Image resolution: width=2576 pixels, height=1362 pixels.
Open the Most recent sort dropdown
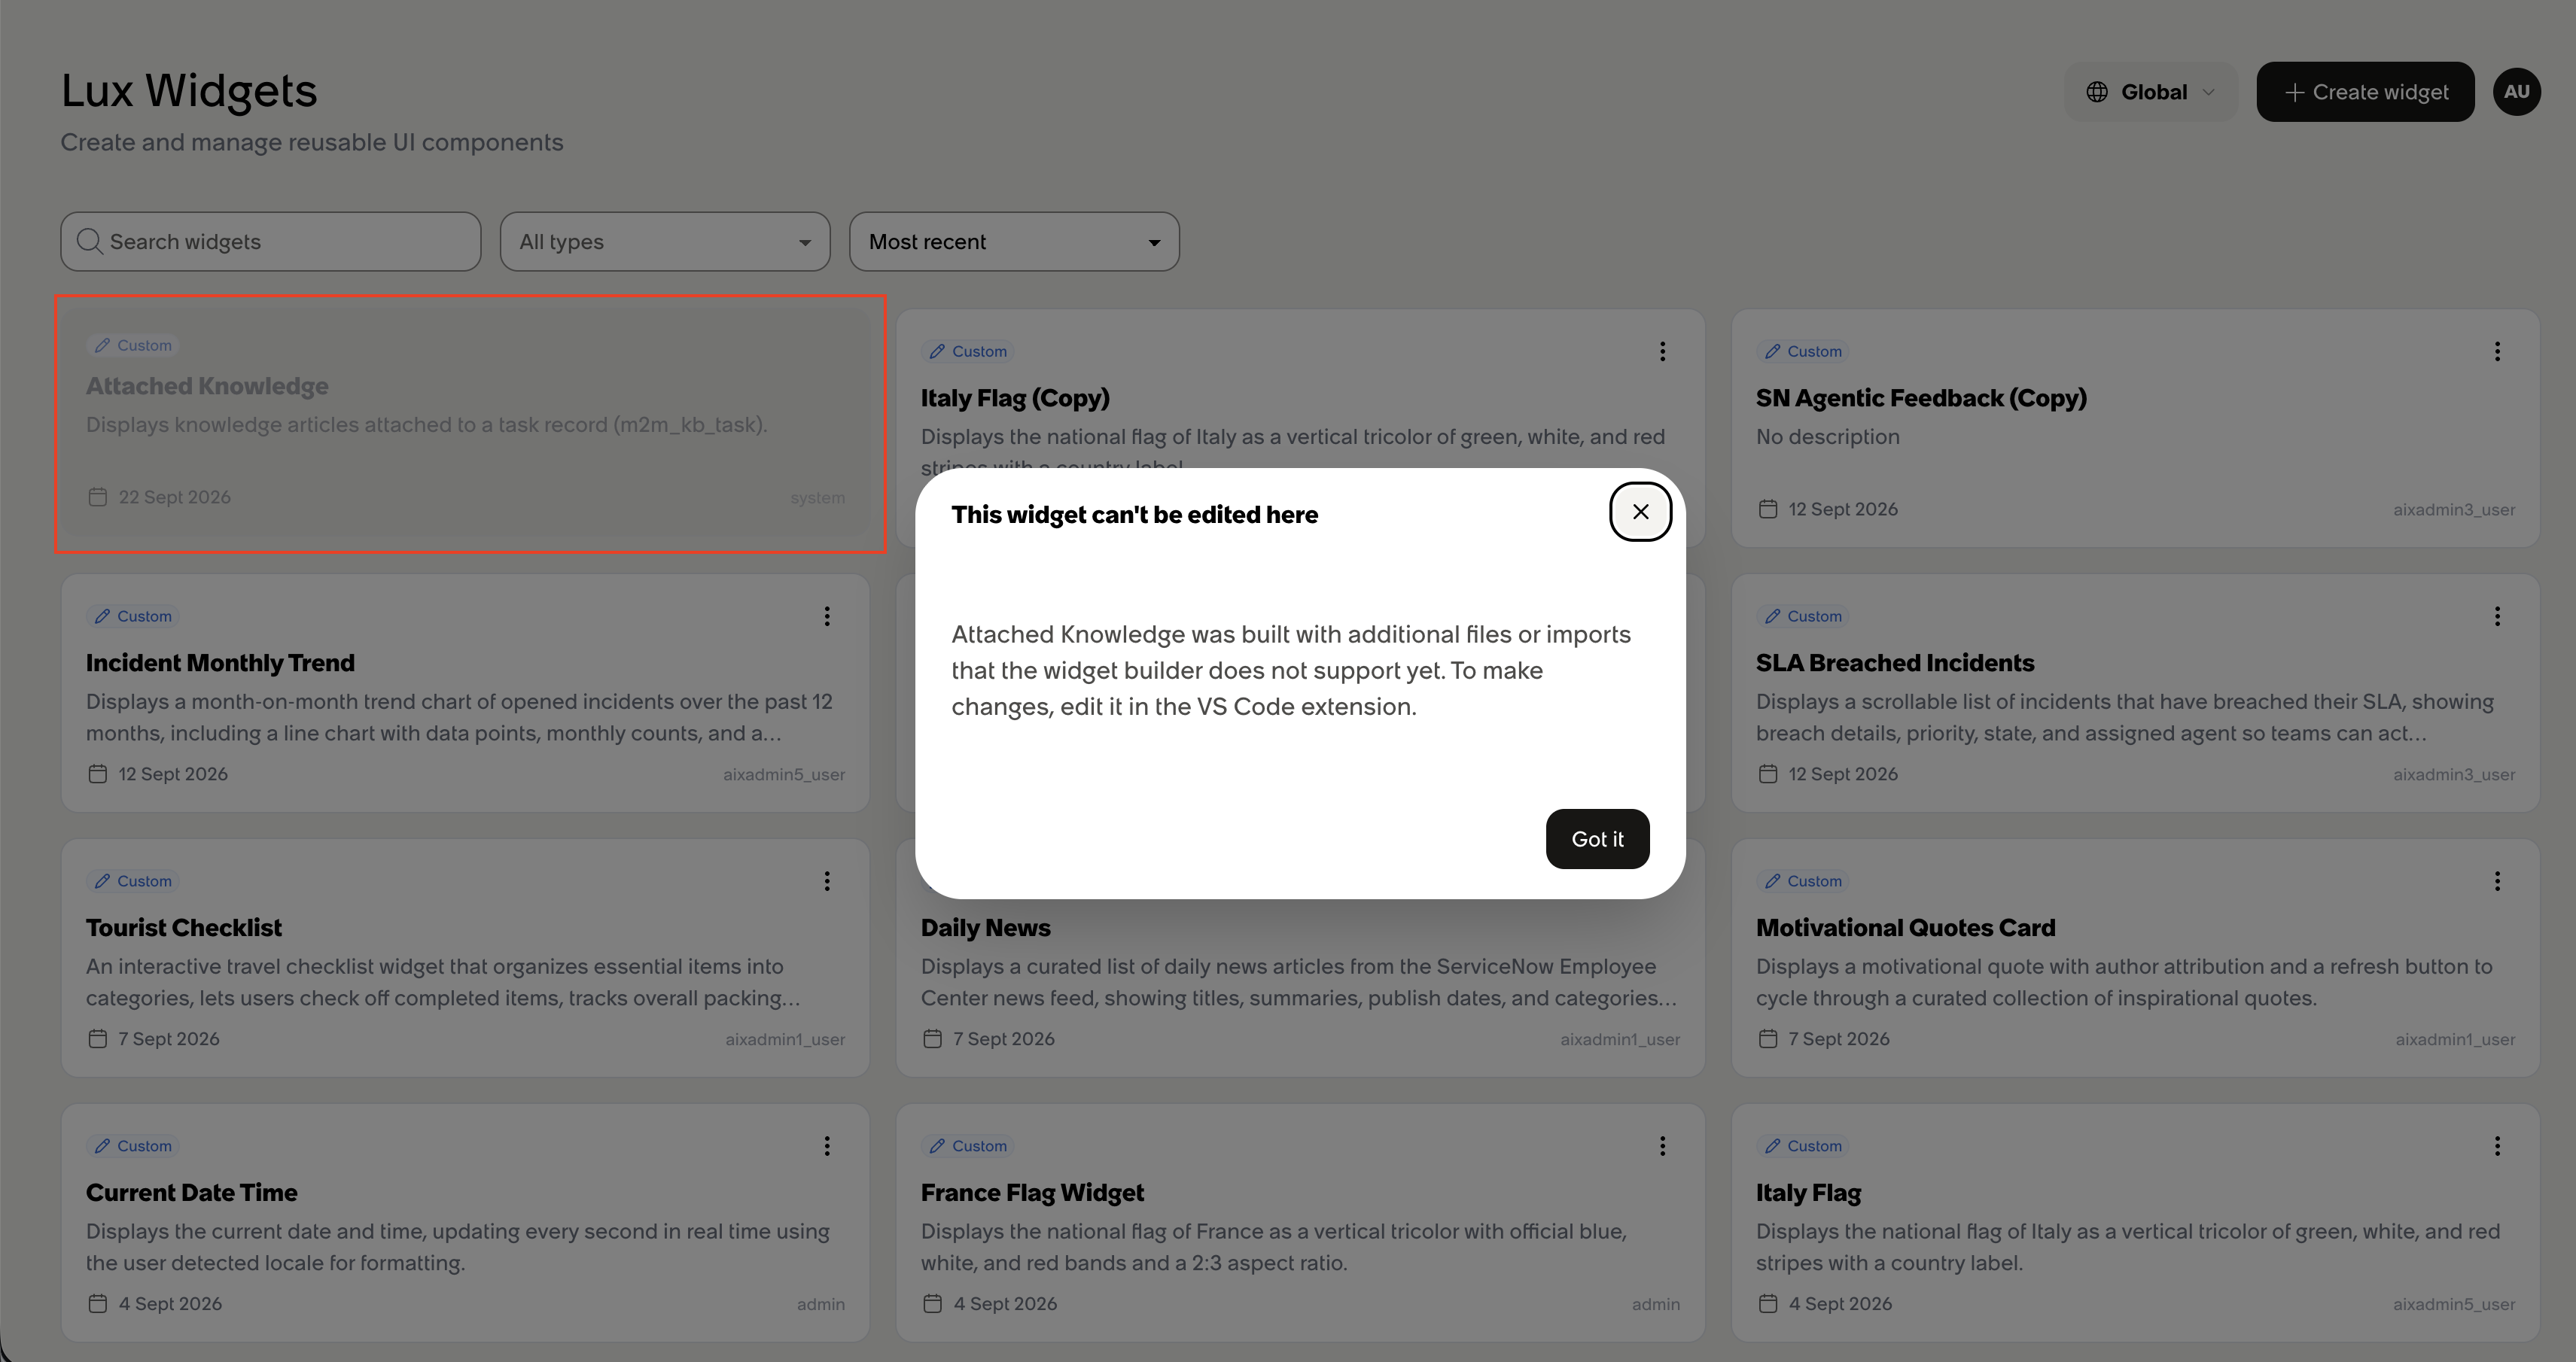pyautogui.click(x=1014, y=242)
